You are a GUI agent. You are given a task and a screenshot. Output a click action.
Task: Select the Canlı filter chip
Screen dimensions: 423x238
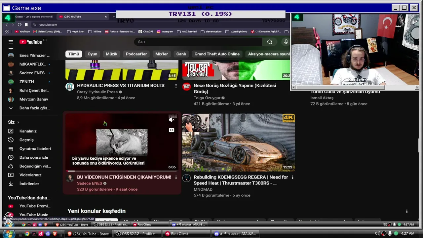tap(181, 54)
